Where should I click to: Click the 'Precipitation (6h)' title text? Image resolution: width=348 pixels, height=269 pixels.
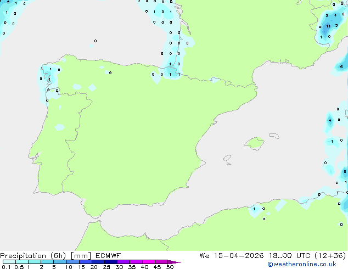point(33,256)
